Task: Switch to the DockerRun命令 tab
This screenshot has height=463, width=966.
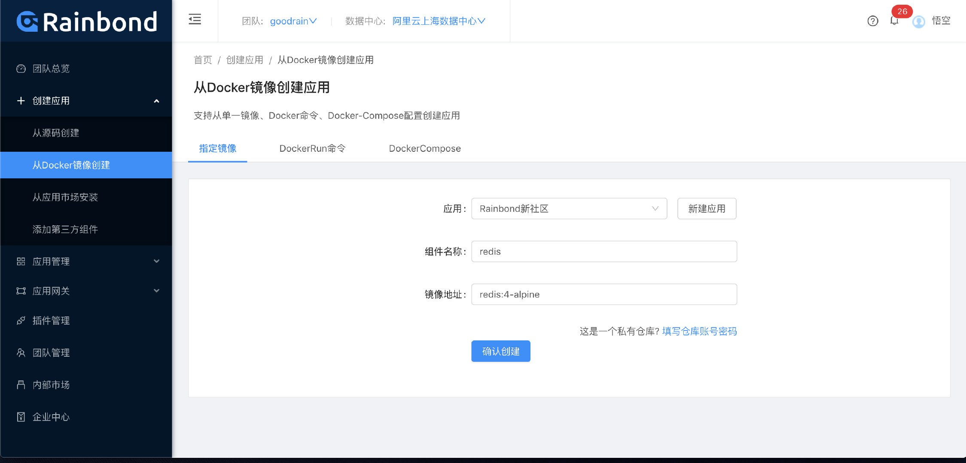Action: pyautogui.click(x=312, y=148)
